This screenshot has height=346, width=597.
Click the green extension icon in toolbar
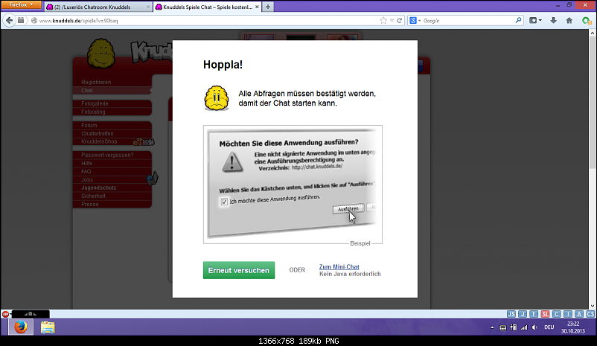pos(587,21)
